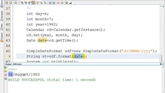Click 'BUILD SUCCESSFUL' output text

[x=26, y=80]
